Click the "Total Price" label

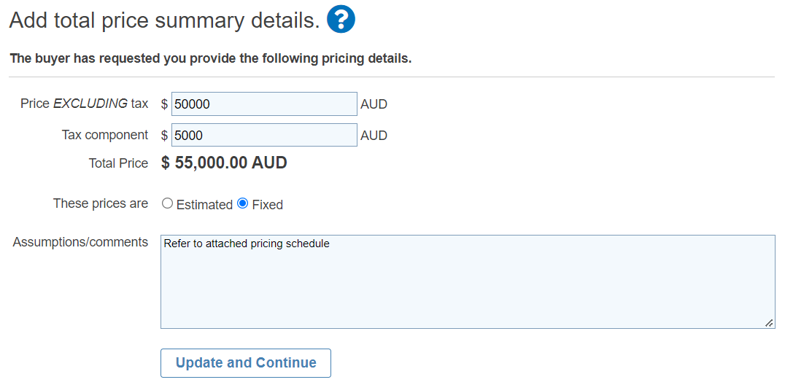coord(119,163)
